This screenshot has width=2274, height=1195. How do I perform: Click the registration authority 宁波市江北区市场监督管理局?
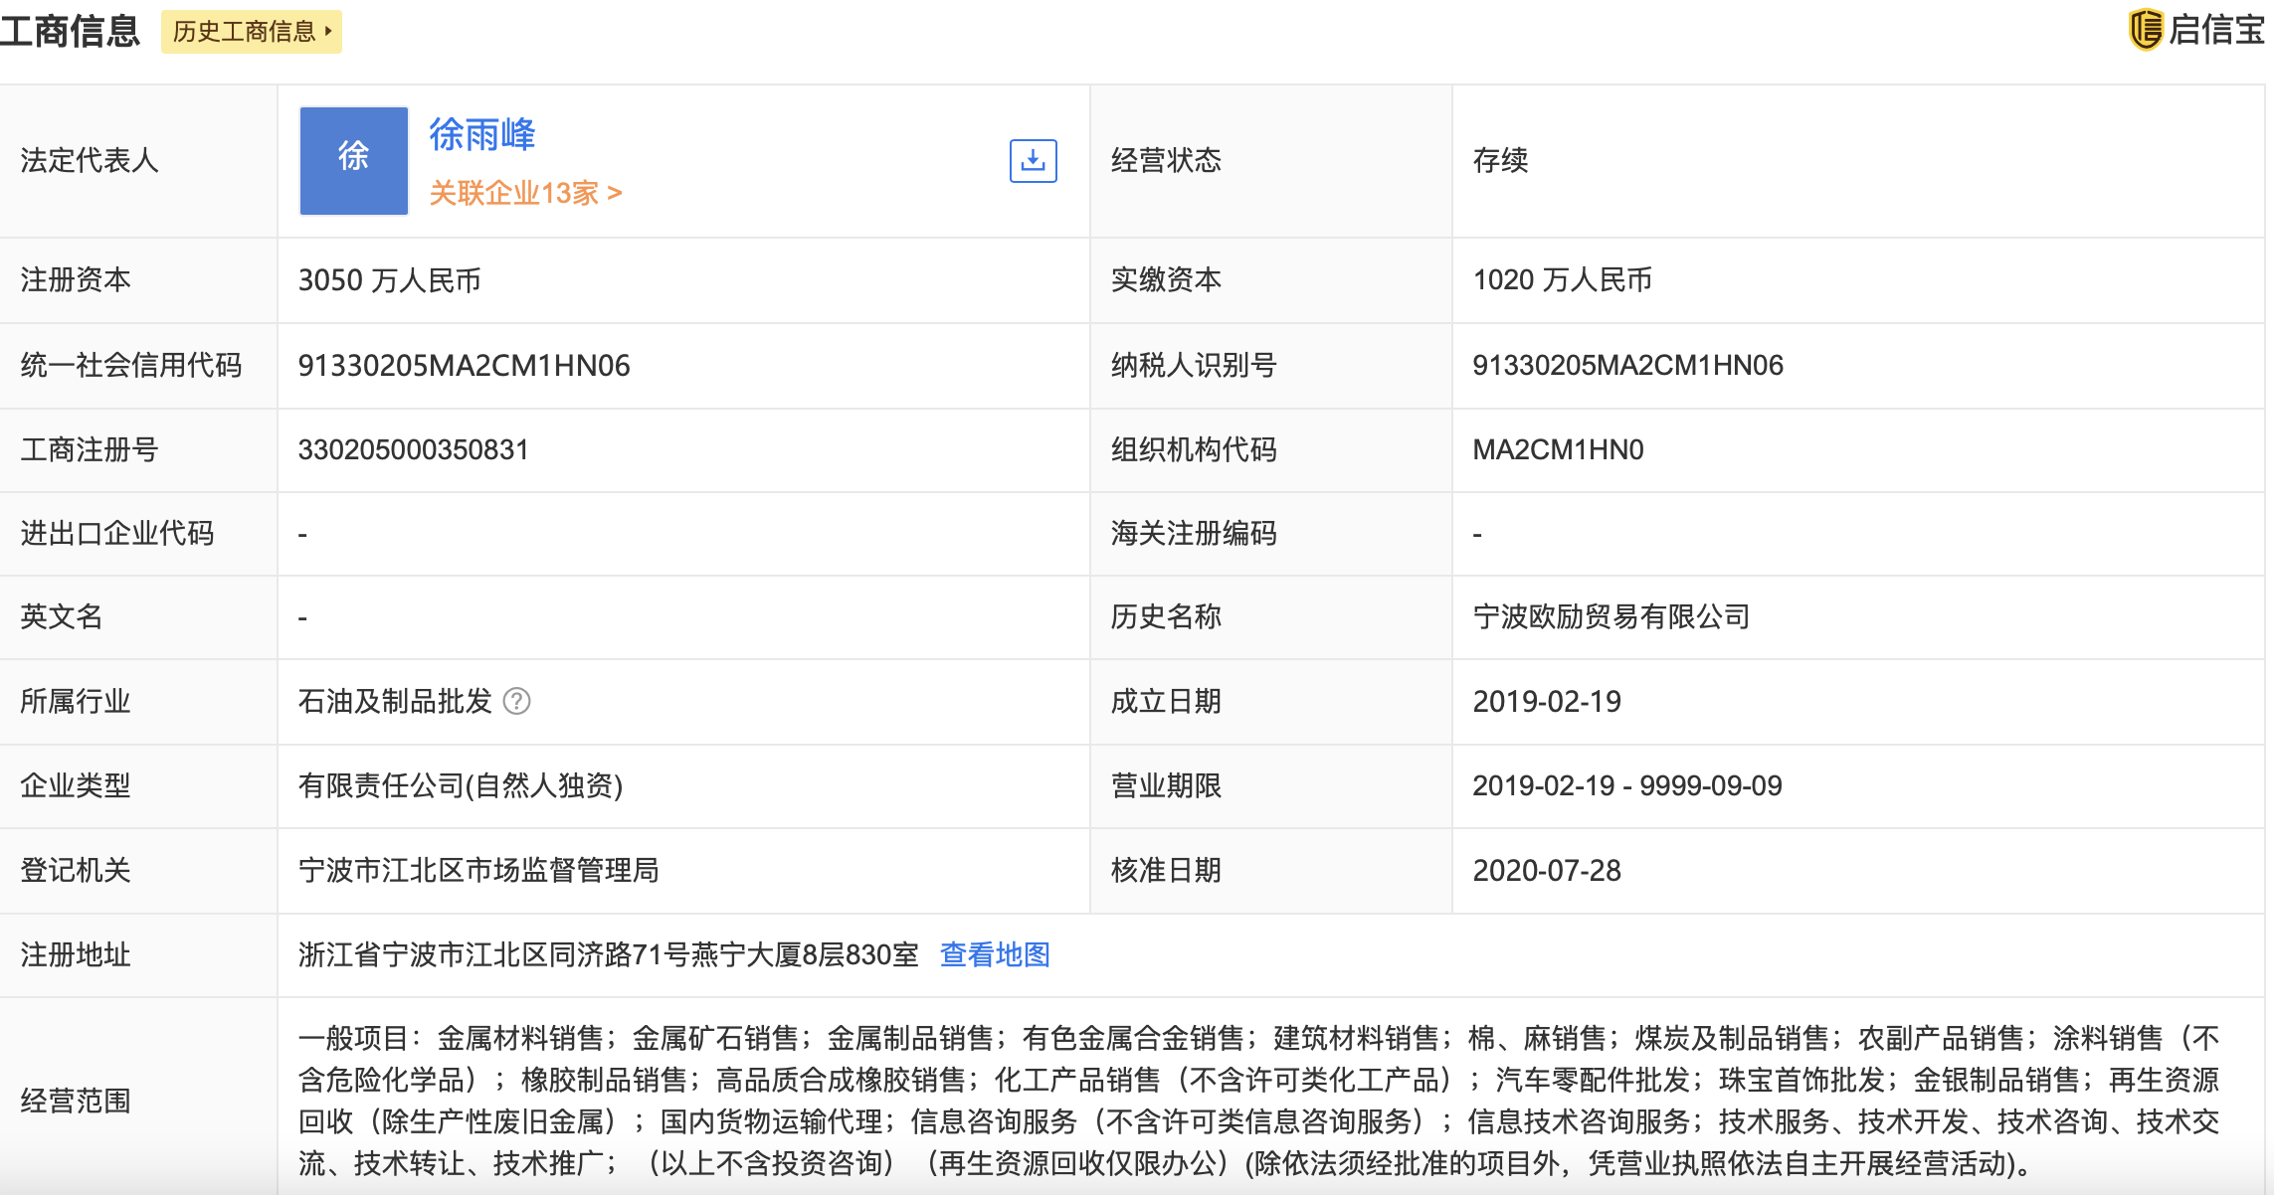pos(478,871)
